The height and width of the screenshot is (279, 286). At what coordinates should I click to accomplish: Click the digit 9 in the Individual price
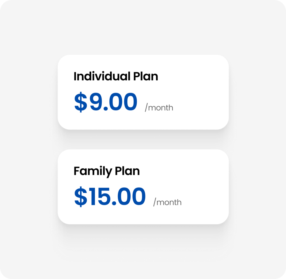click(96, 102)
